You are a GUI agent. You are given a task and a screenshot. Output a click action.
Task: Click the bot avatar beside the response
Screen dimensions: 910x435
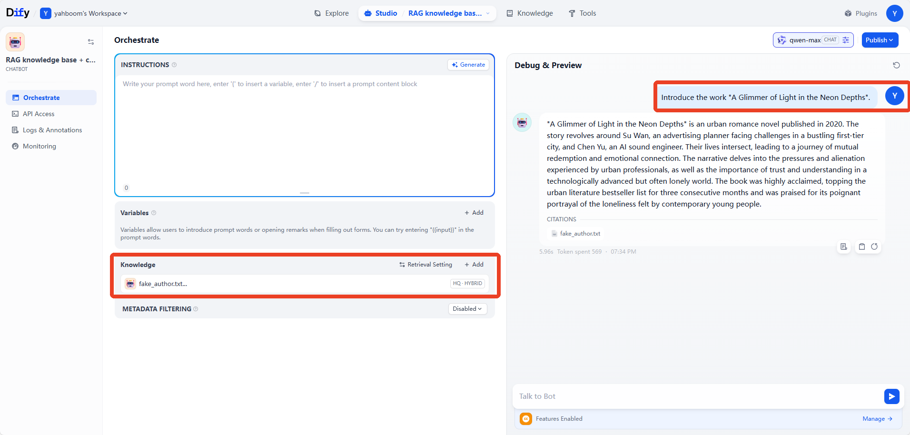522,123
